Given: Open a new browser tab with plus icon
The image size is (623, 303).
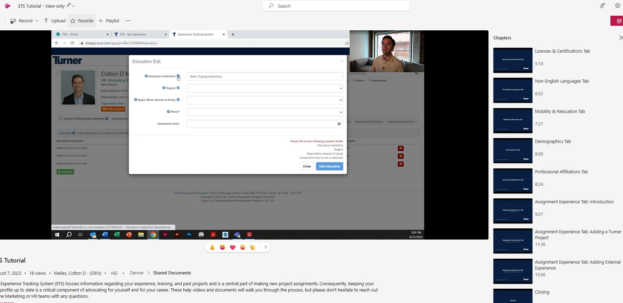Looking at the screenshot, I should (233, 35).
